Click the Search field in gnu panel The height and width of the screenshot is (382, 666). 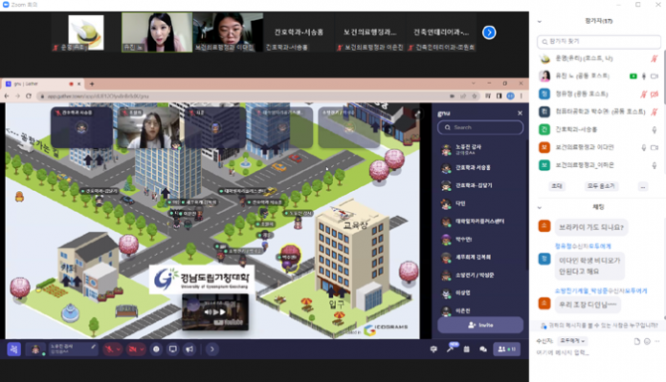tap(480, 127)
